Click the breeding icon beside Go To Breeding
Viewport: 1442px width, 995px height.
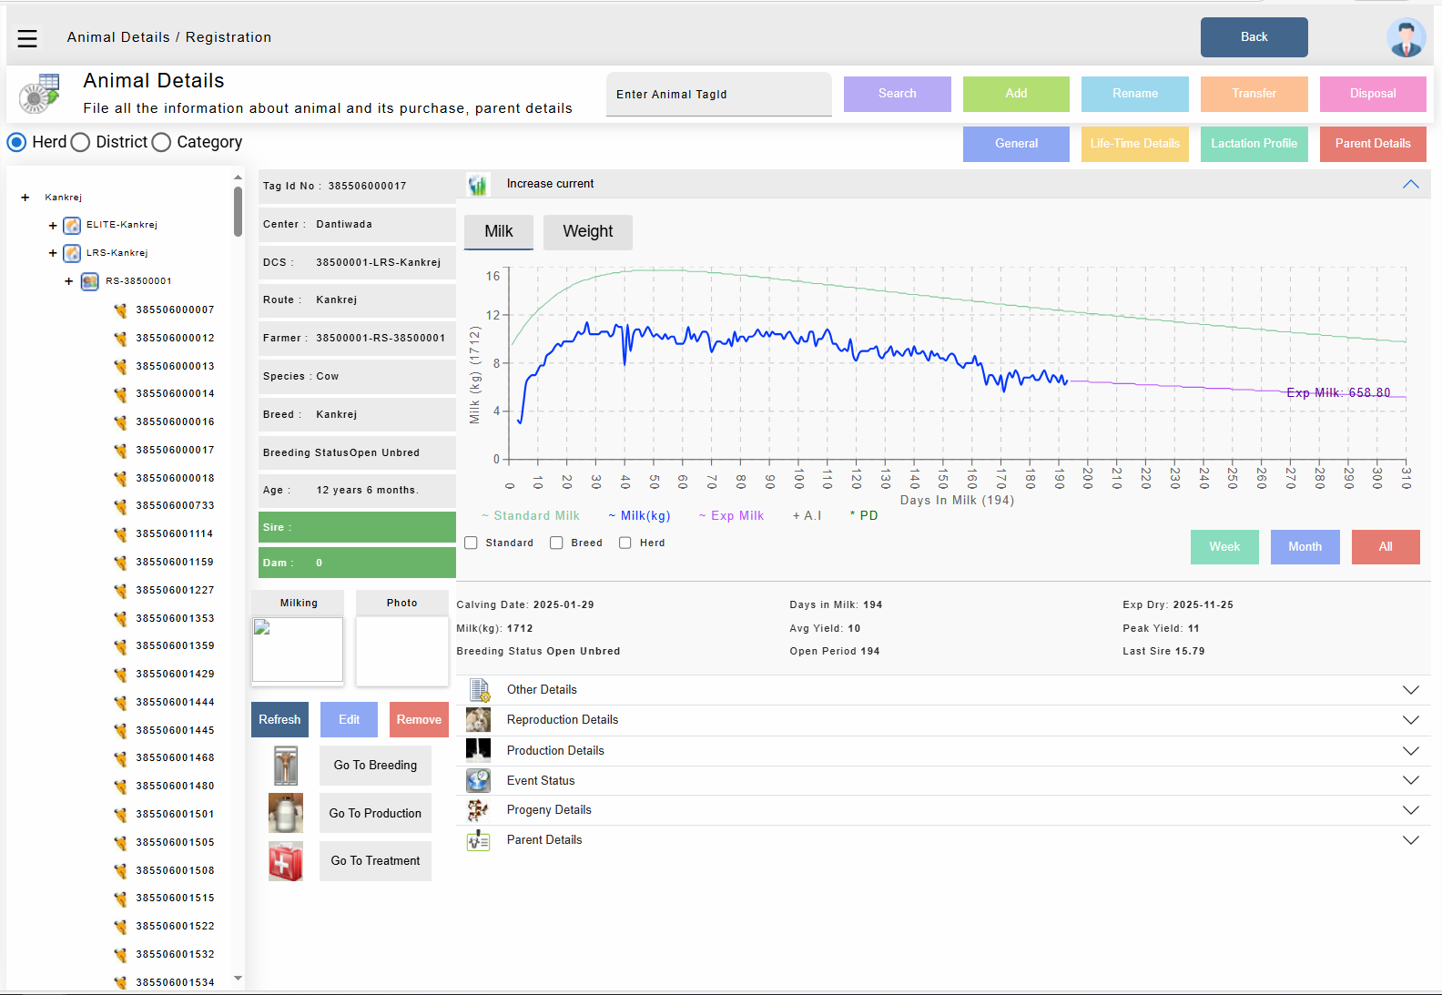point(286,766)
